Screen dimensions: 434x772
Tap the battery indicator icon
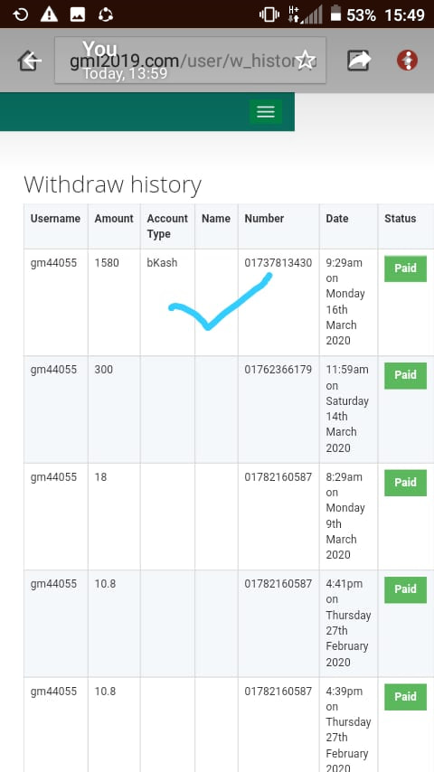coord(335,14)
